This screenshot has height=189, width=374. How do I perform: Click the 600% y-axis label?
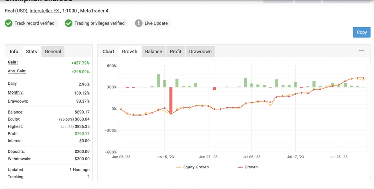coord(112,66)
